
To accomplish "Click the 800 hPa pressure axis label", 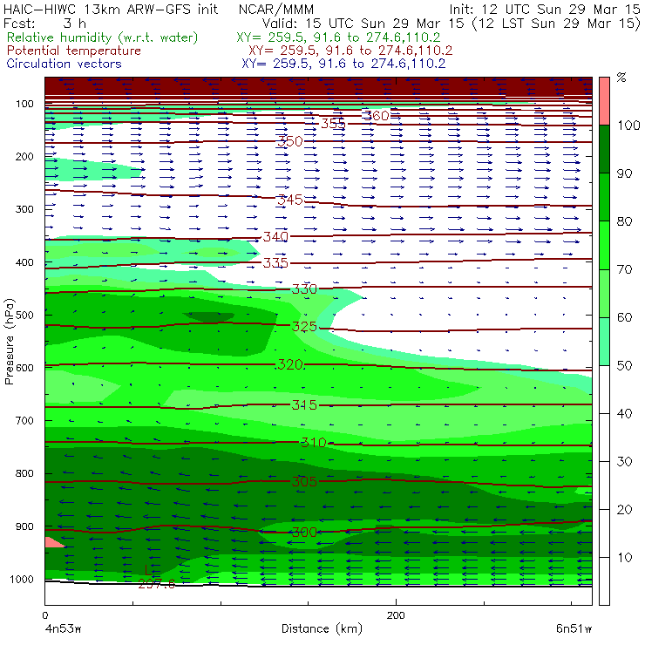I will [24, 473].
